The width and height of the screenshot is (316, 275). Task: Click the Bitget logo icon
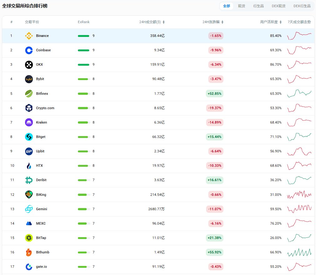(29, 137)
